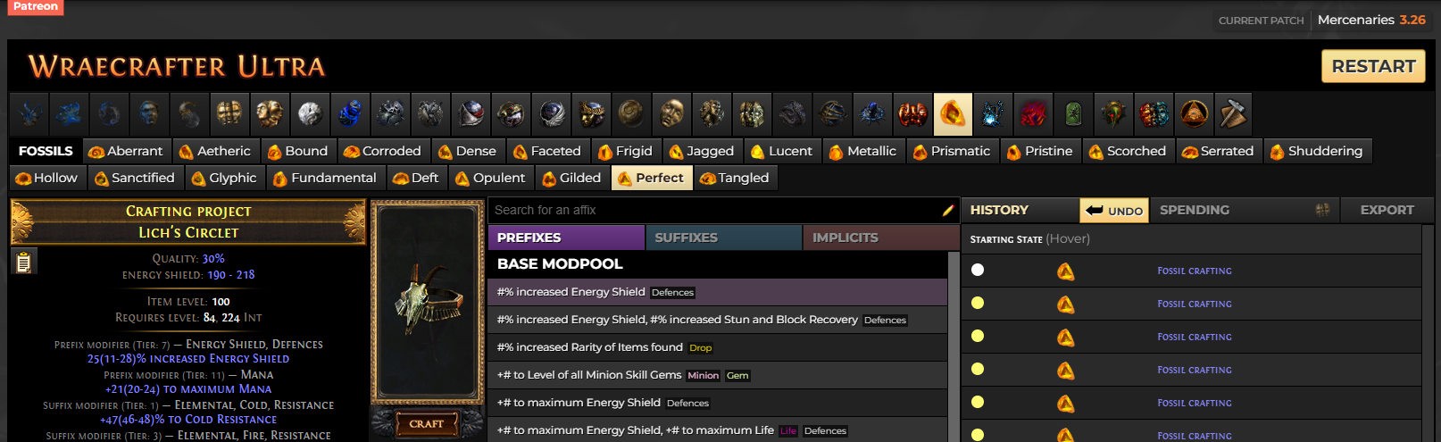Switch to the Prefixes tab
Viewport: 1441px width, 442px height.
pos(566,238)
